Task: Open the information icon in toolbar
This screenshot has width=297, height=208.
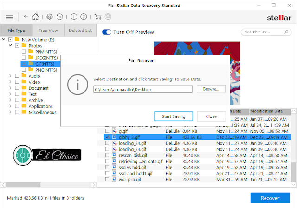Action: 74,17
